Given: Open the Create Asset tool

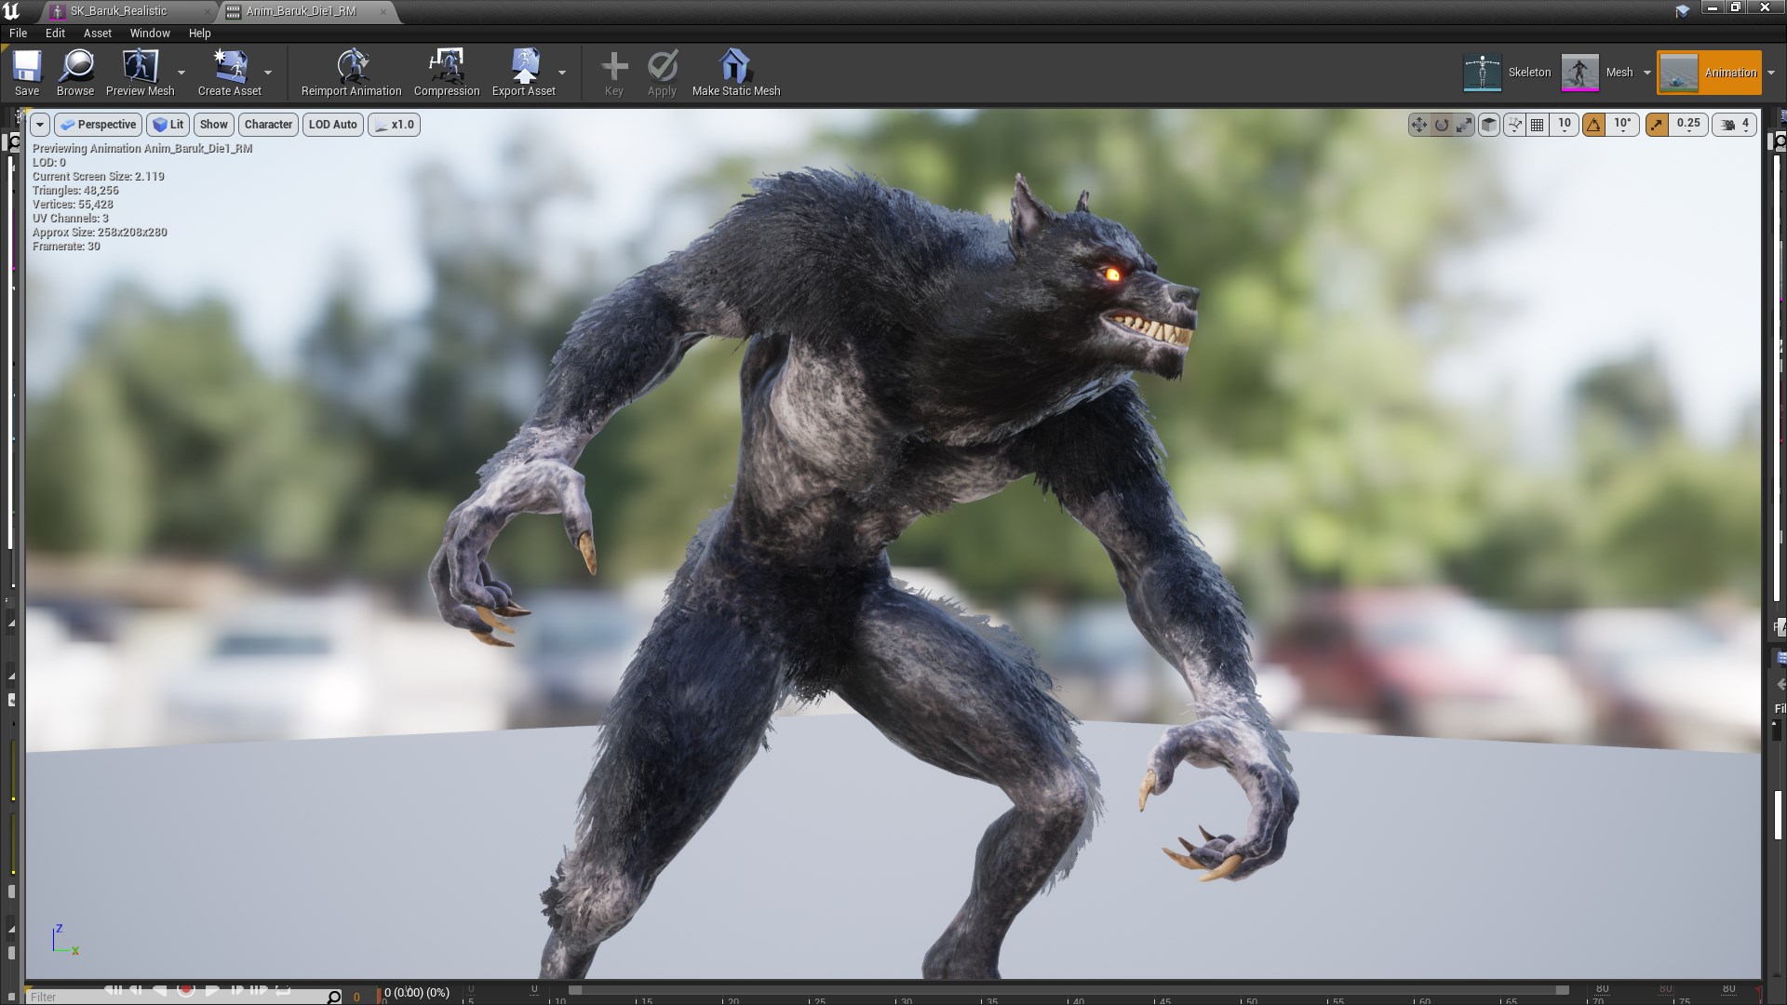Looking at the screenshot, I should point(230,73).
